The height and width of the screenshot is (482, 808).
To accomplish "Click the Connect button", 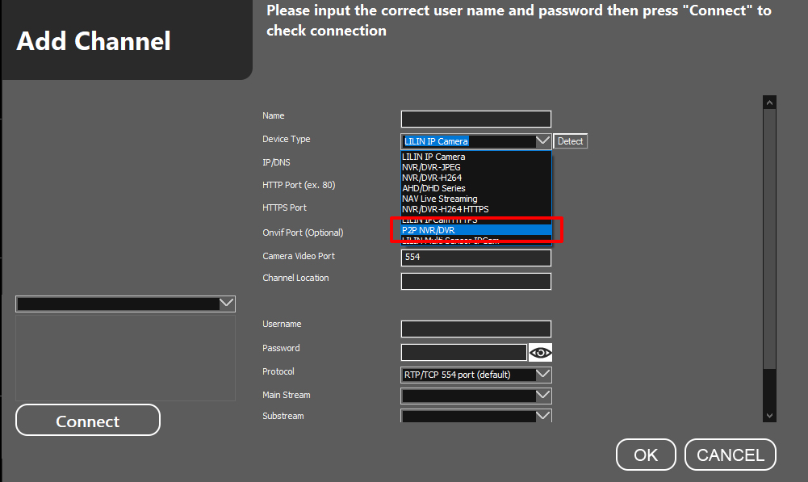I will (x=88, y=420).
